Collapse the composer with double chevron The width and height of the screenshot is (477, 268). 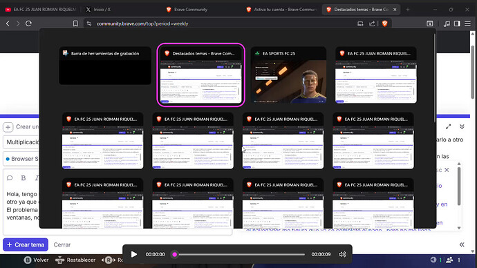point(462,126)
